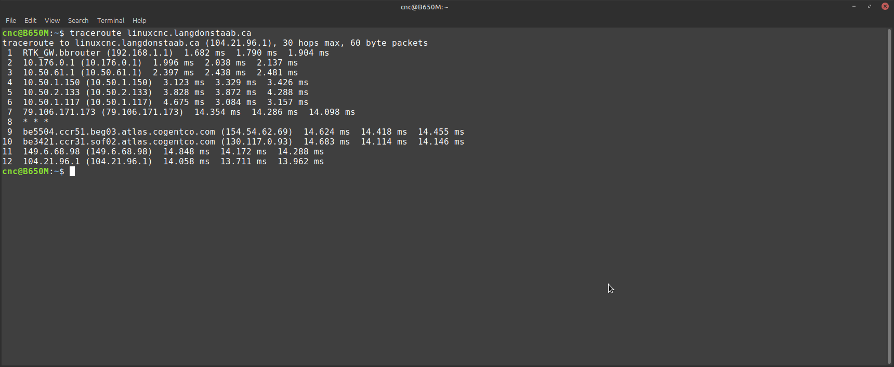Click the typed traceroute command text

[160, 33]
